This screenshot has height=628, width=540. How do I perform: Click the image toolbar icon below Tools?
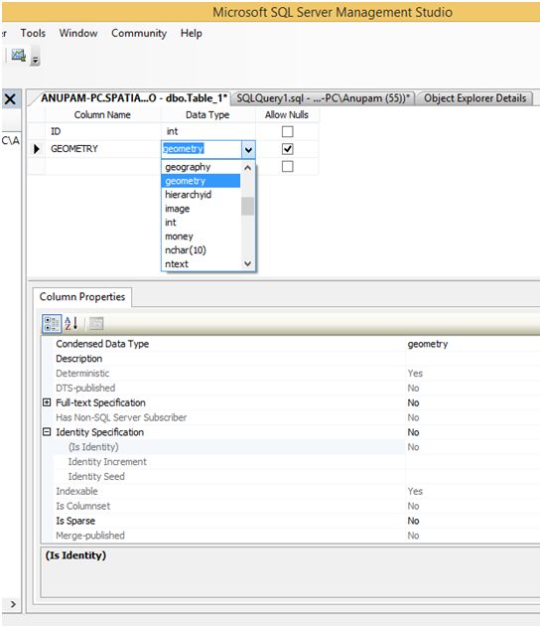coord(19,55)
